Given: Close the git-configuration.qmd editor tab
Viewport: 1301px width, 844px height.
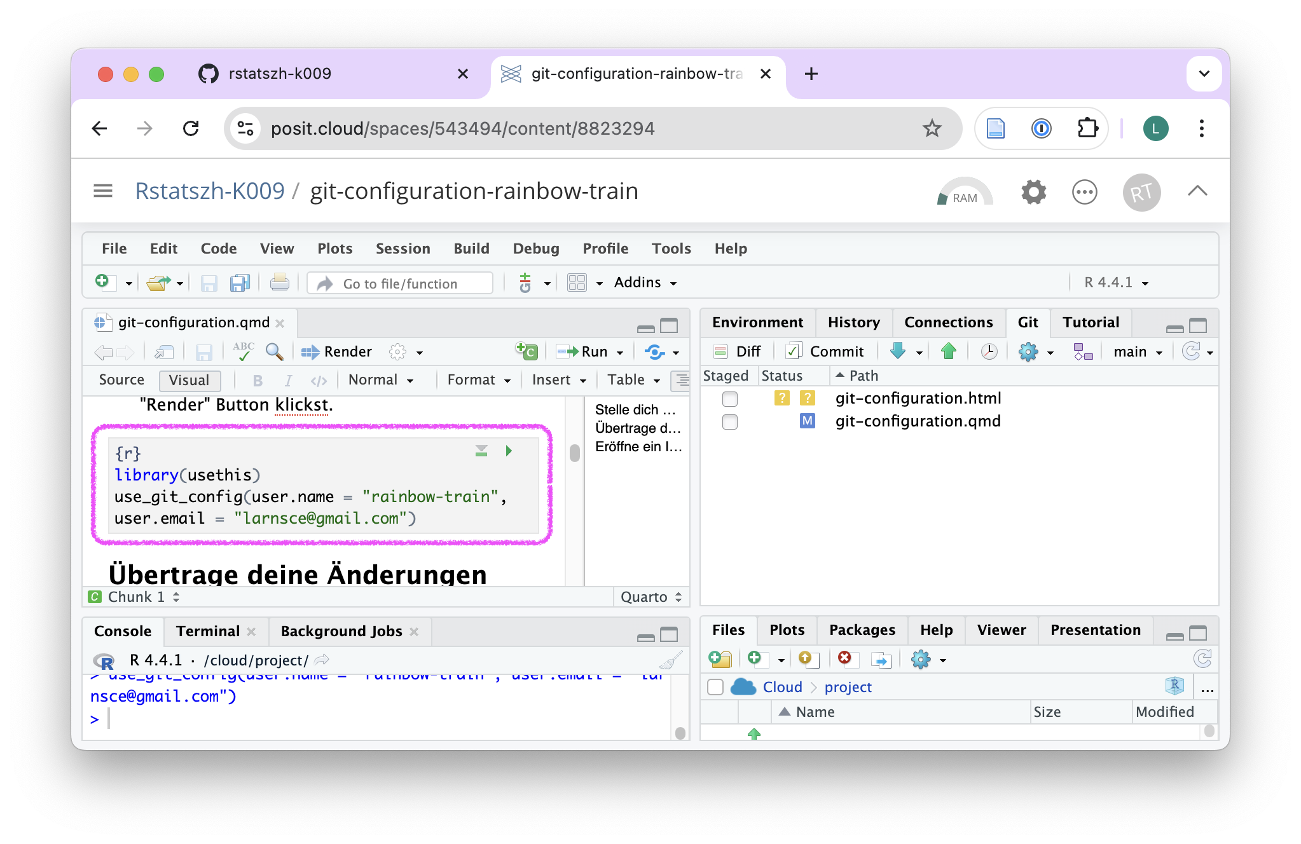Looking at the screenshot, I should click(280, 323).
